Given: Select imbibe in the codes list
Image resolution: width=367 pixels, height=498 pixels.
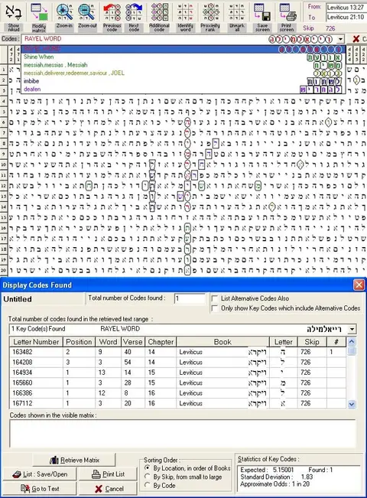Looking at the screenshot, I should pyautogui.click(x=183, y=81).
